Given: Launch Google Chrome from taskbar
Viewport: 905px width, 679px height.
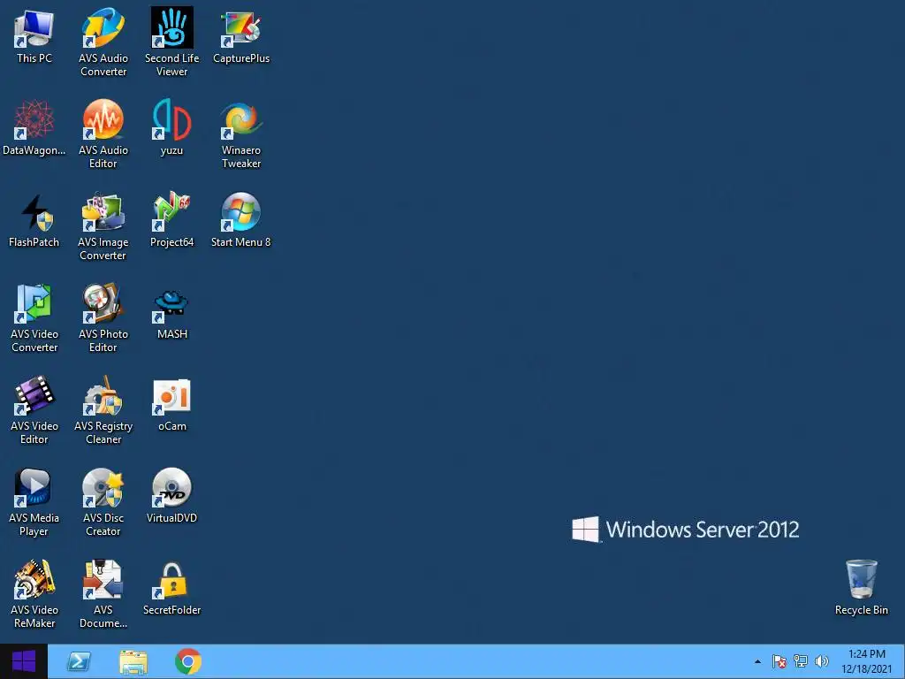Looking at the screenshot, I should point(188,661).
